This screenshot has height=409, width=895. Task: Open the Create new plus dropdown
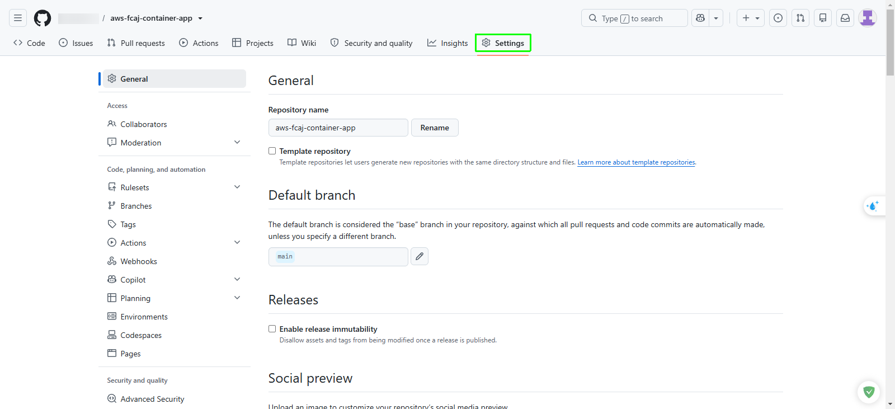(x=751, y=18)
